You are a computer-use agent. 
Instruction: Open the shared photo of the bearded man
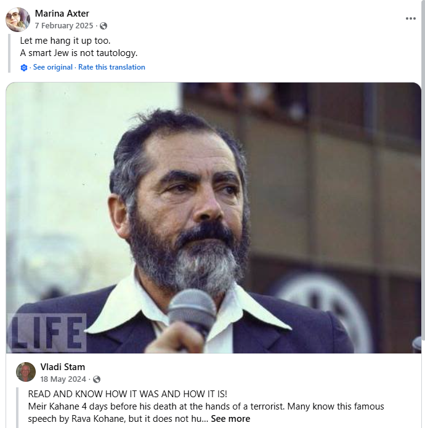pos(214,217)
